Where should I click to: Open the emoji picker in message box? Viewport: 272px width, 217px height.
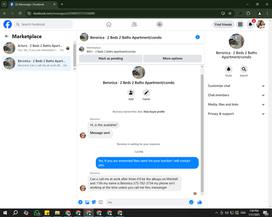pyautogui.click(x=191, y=202)
